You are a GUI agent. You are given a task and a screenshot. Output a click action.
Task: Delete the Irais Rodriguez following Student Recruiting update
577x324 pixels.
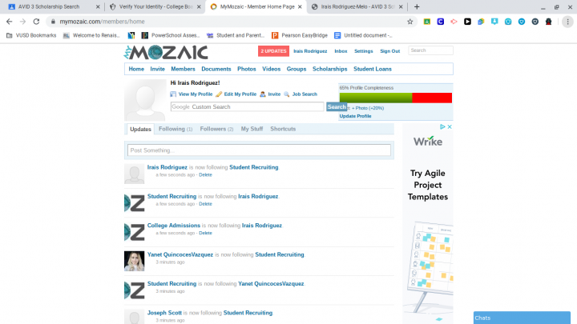pos(205,175)
